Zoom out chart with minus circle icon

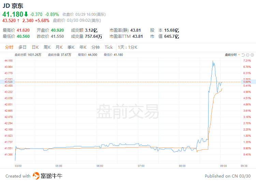tap(248, 55)
